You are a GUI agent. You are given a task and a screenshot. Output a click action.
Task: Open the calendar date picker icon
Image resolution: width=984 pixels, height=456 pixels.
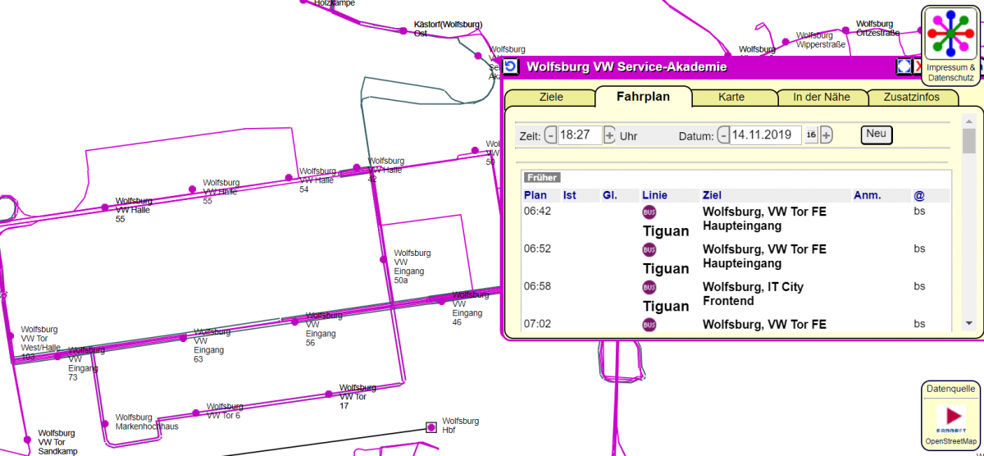tap(811, 135)
